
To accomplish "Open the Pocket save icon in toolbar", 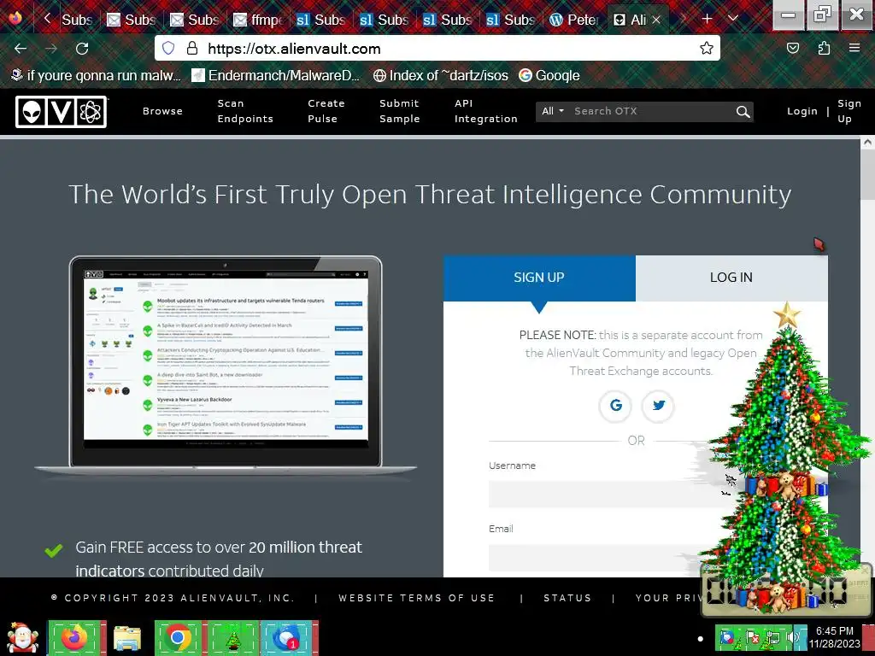I will pos(792,49).
